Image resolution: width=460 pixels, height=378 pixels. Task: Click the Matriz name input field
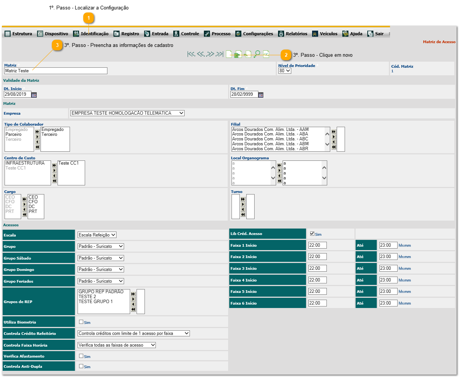pos(56,71)
